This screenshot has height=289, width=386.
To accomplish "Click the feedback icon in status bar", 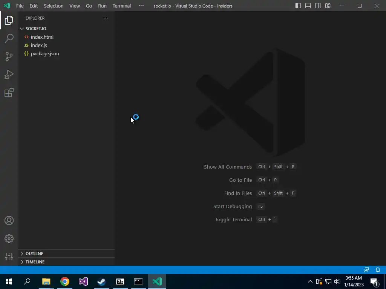I will (366, 270).
